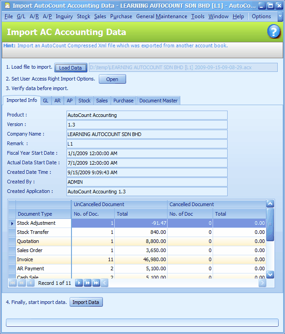Open the G/L menu

[21, 16]
